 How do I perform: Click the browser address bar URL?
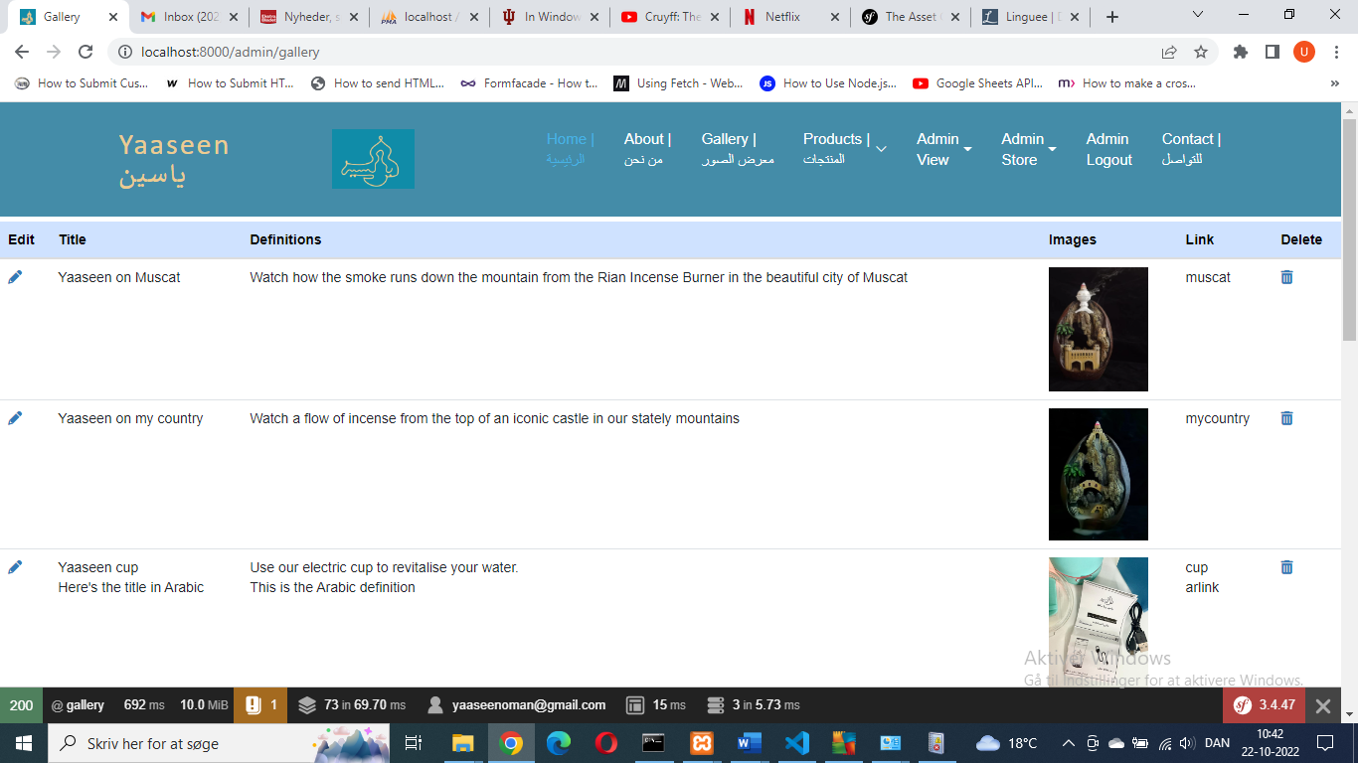tap(231, 52)
